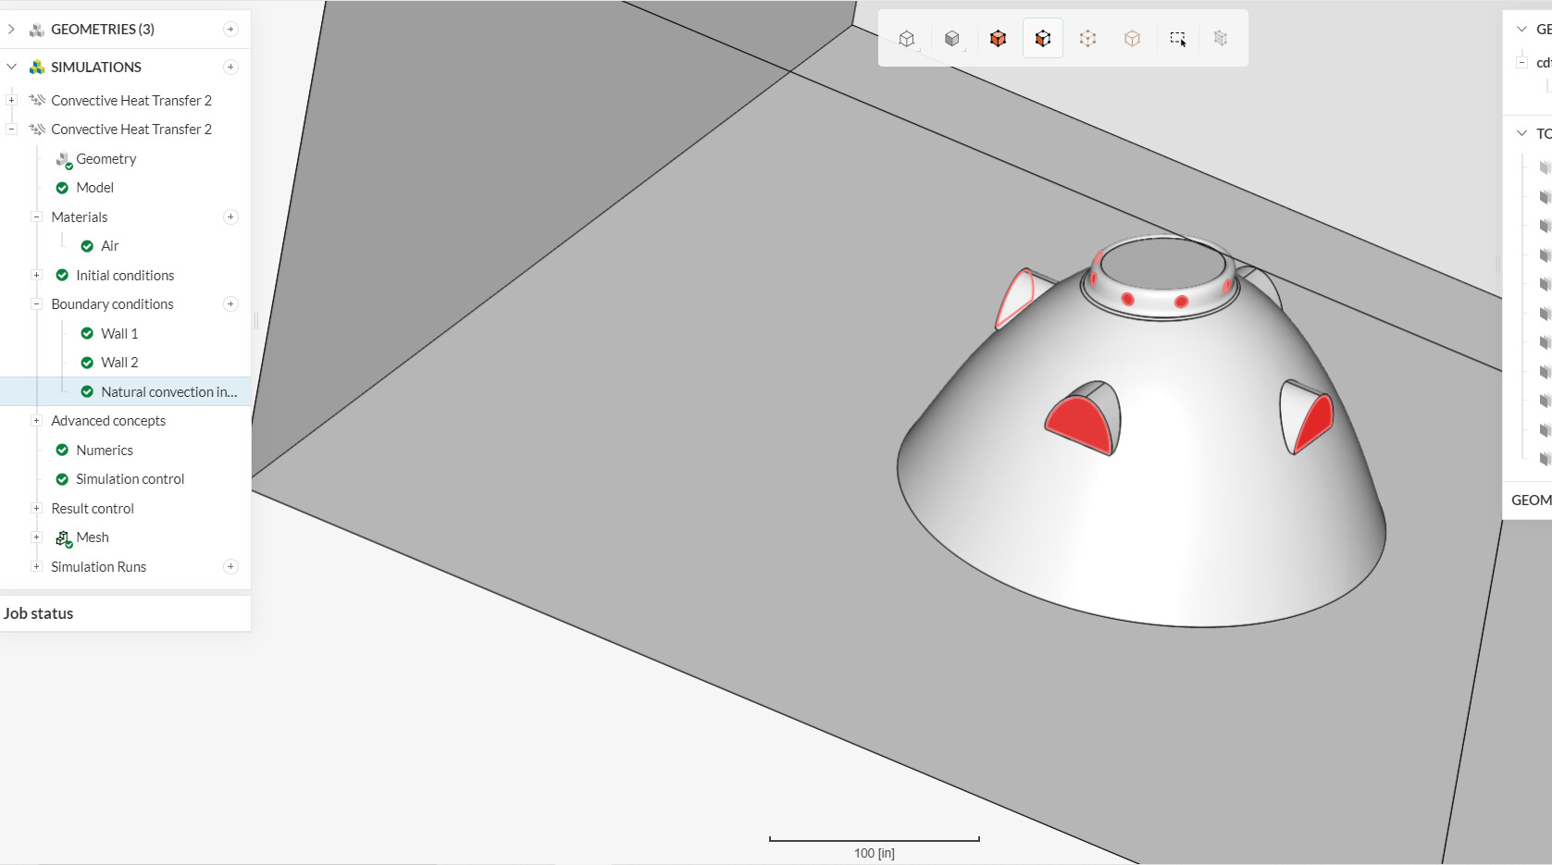The height and width of the screenshot is (865, 1552).
Task: Open the solid gray cube render mode icon
Action: click(x=952, y=39)
